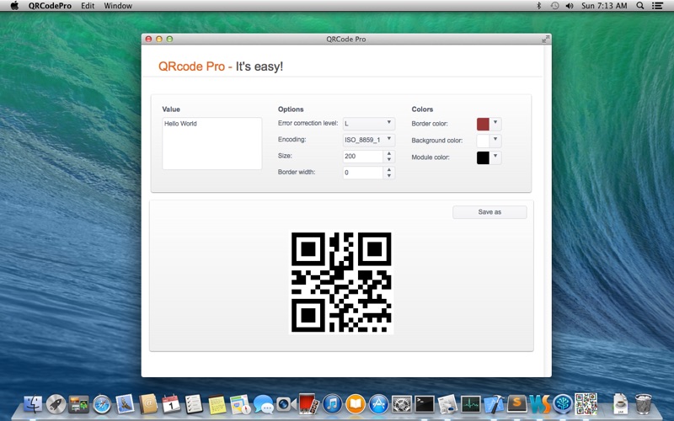Open Safari compass icon in dock

point(102,404)
